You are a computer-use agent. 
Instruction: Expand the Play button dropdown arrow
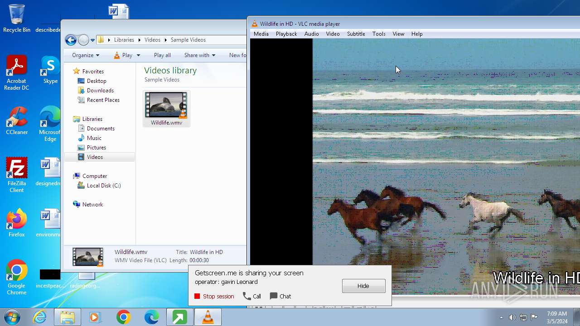[138, 55]
